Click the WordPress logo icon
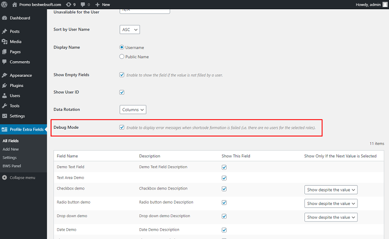This screenshot has width=389, height=239. point(4,4)
